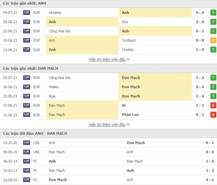Expand more matches under the ANH section
Viewport: 217px width, 185px height.
tap(107, 59)
